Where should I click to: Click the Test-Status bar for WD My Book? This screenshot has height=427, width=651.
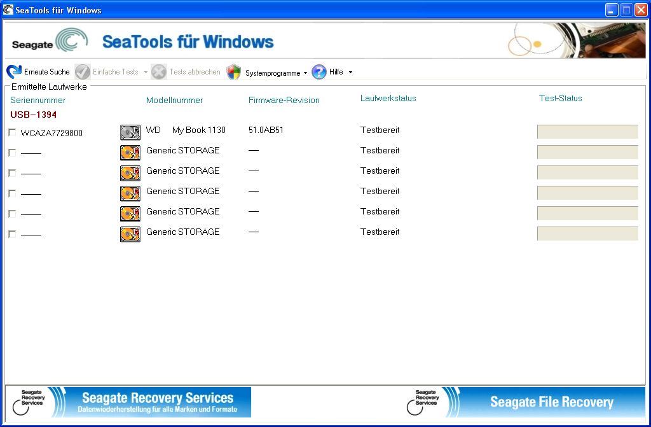(587, 132)
